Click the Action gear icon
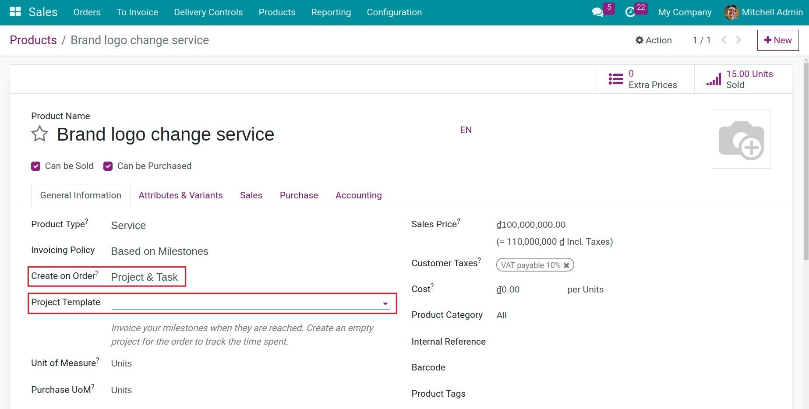 (x=639, y=40)
